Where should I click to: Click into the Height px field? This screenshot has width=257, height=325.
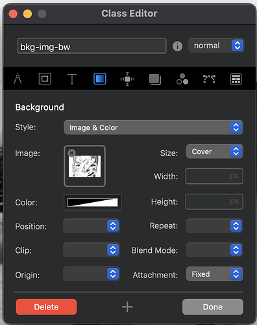[x=214, y=201]
